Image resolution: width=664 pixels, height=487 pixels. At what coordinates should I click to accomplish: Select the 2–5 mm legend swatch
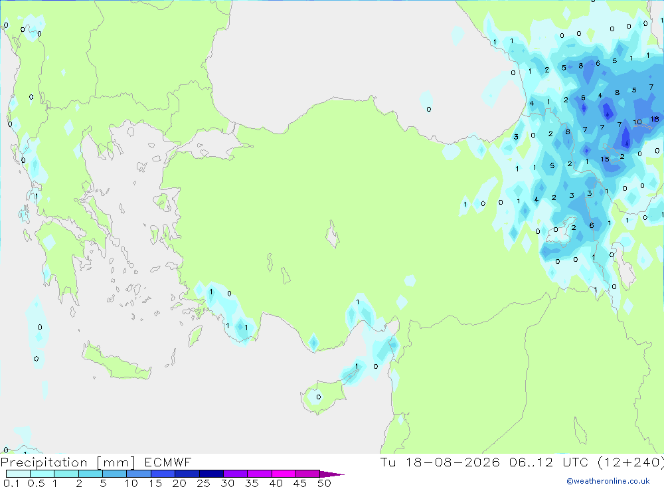pyautogui.click(x=90, y=474)
